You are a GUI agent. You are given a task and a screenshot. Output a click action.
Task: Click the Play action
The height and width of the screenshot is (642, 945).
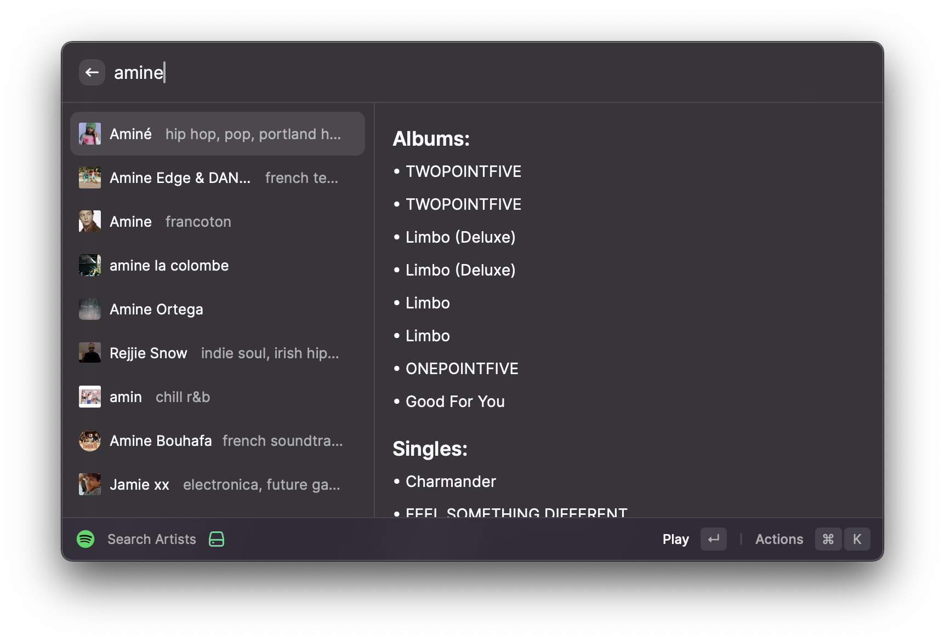(675, 539)
